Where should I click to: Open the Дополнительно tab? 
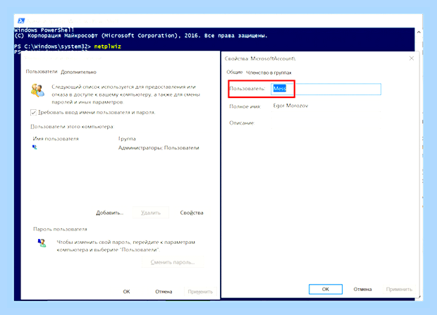(79, 72)
